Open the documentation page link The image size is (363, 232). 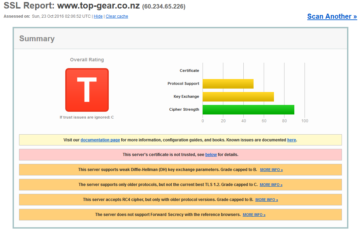(100, 140)
